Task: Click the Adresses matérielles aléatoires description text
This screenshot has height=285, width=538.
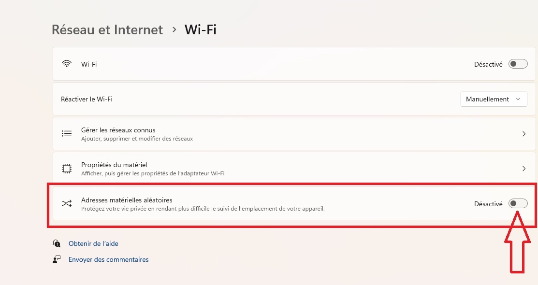Action: (x=203, y=209)
